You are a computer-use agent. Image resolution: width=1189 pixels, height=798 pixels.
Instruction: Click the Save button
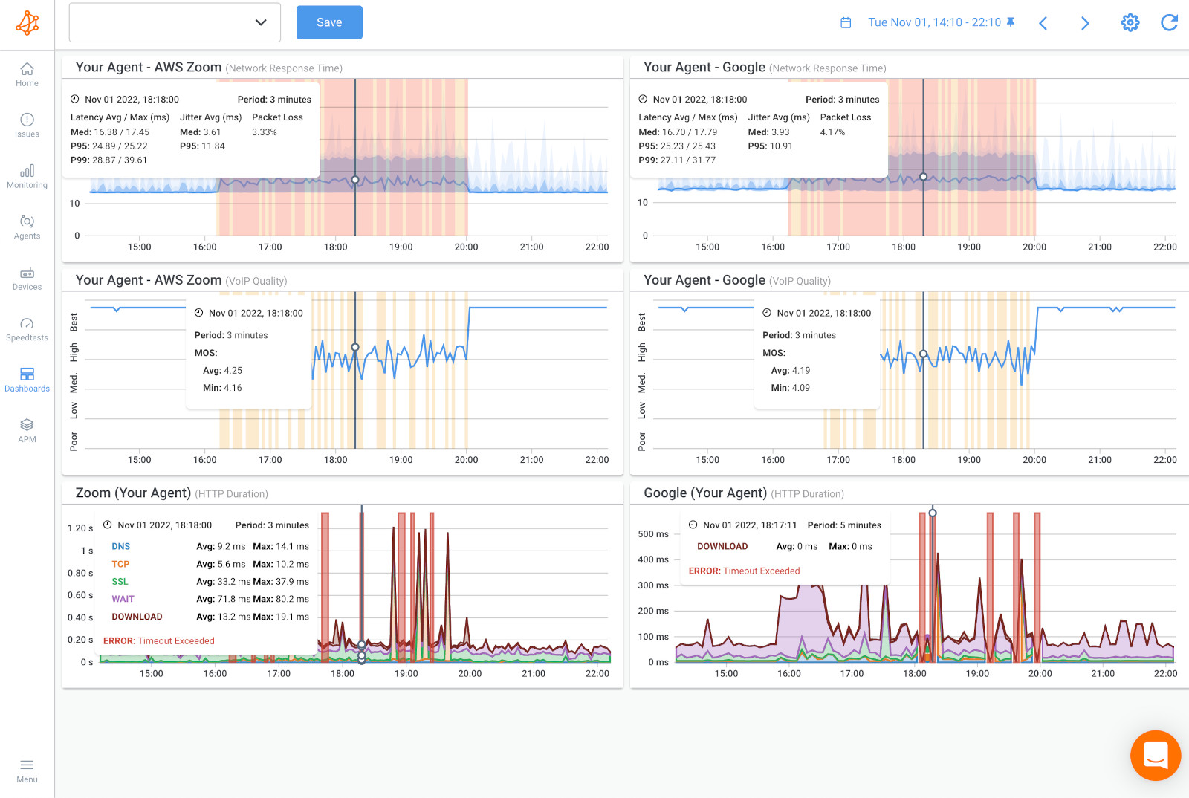[x=328, y=22]
